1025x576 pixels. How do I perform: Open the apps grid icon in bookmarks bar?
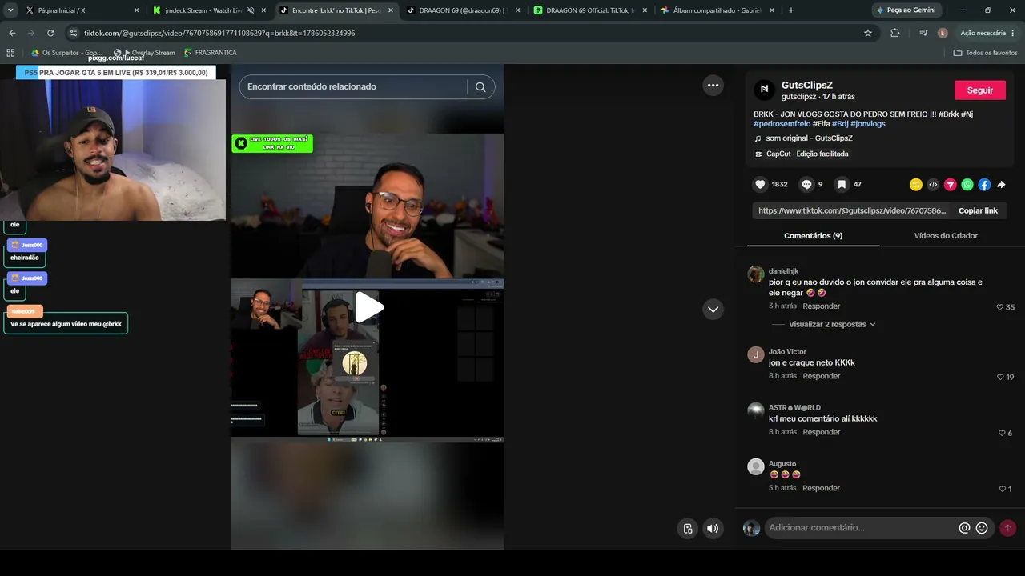(x=10, y=53)
